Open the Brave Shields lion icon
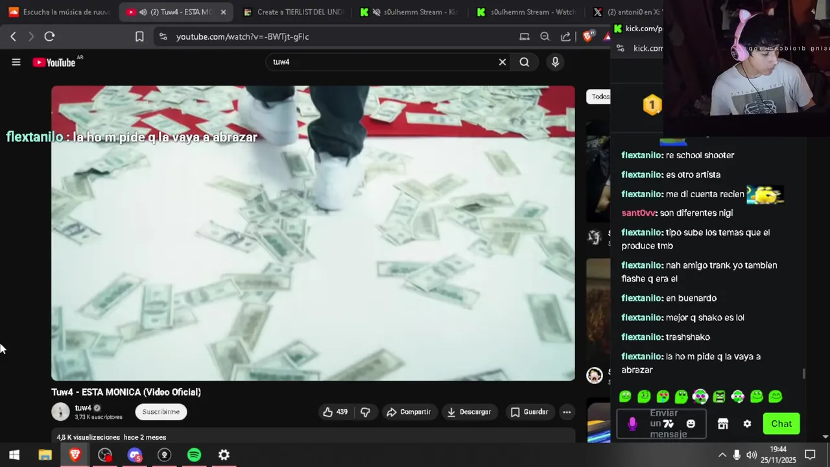 587,36
